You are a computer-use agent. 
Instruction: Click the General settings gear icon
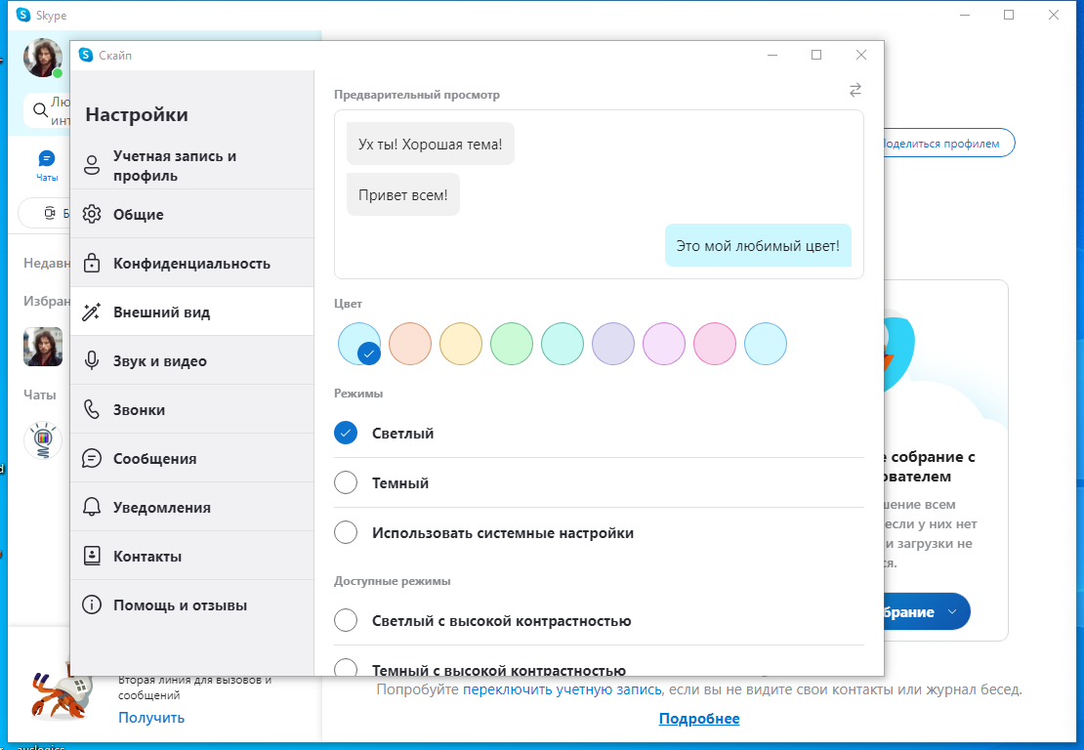tap(91, 214)
